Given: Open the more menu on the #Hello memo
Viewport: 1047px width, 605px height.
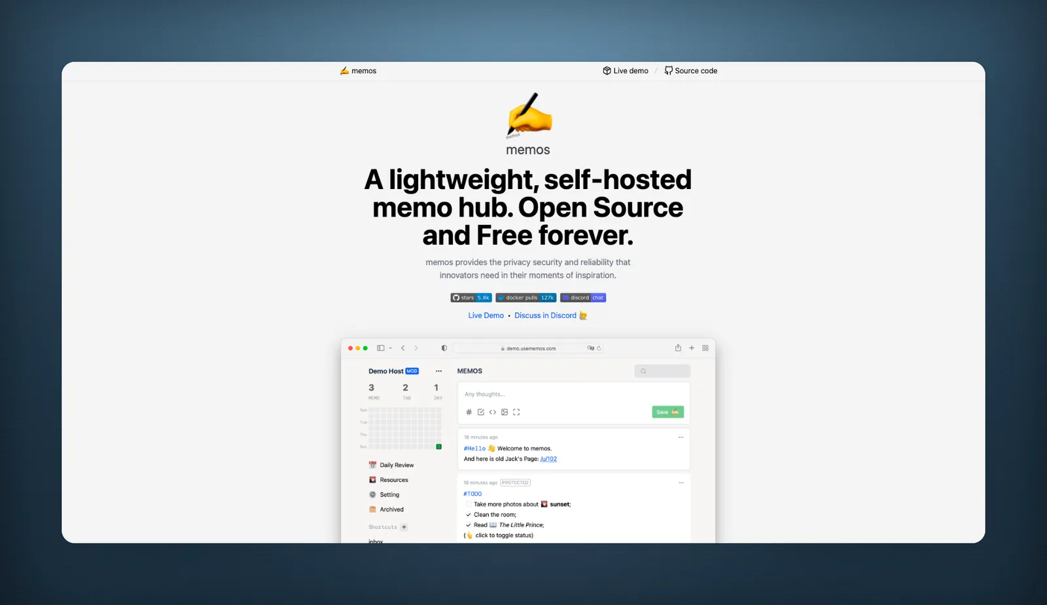Looking at the screenshot, I should [681, 437].
